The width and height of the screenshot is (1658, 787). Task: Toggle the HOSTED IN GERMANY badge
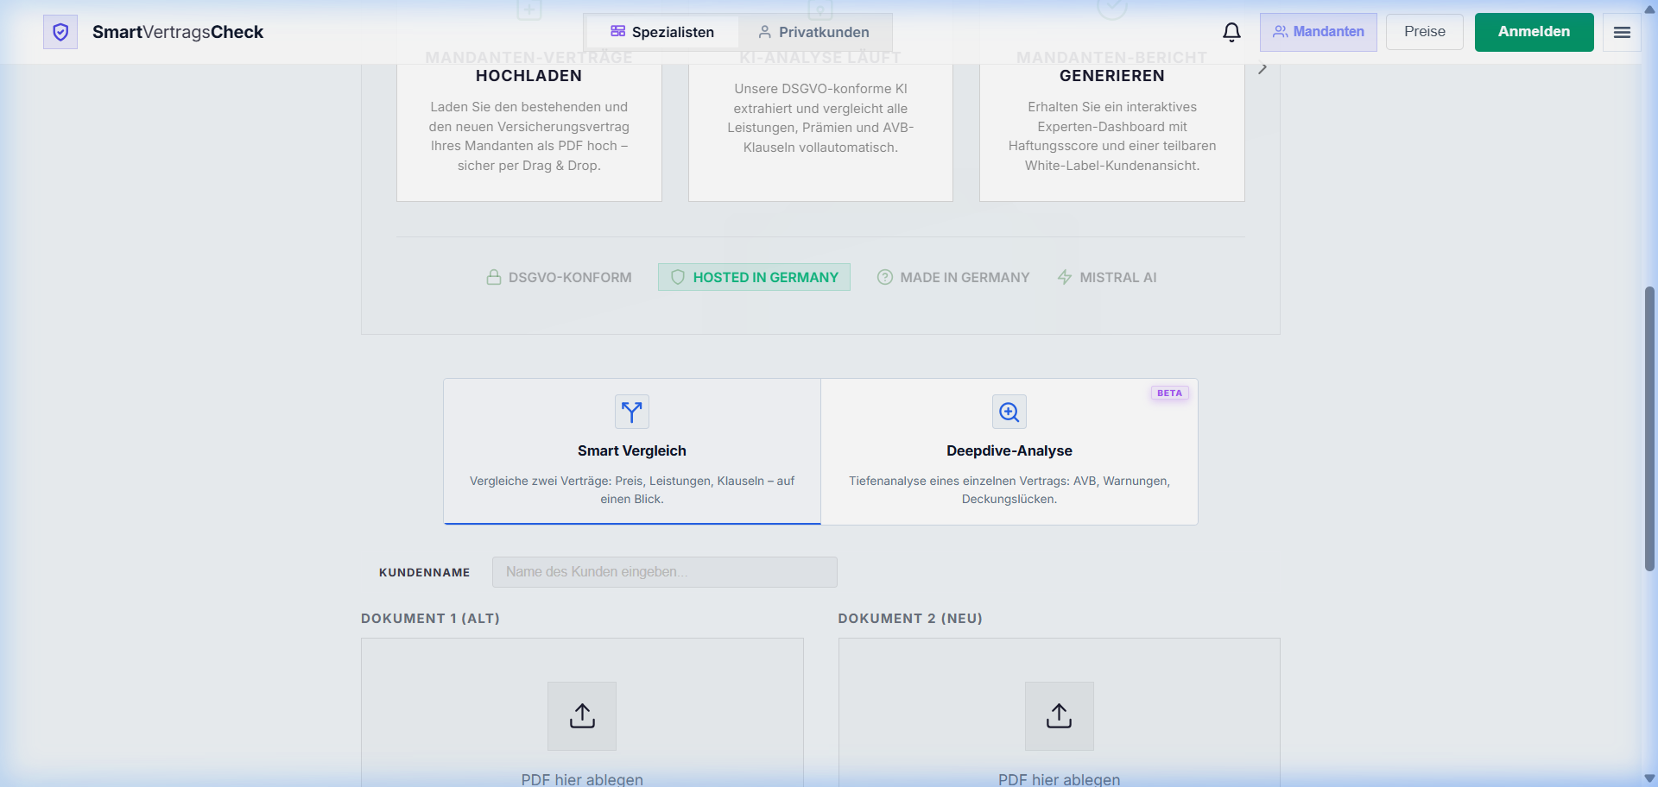click(x=753, y=277)
